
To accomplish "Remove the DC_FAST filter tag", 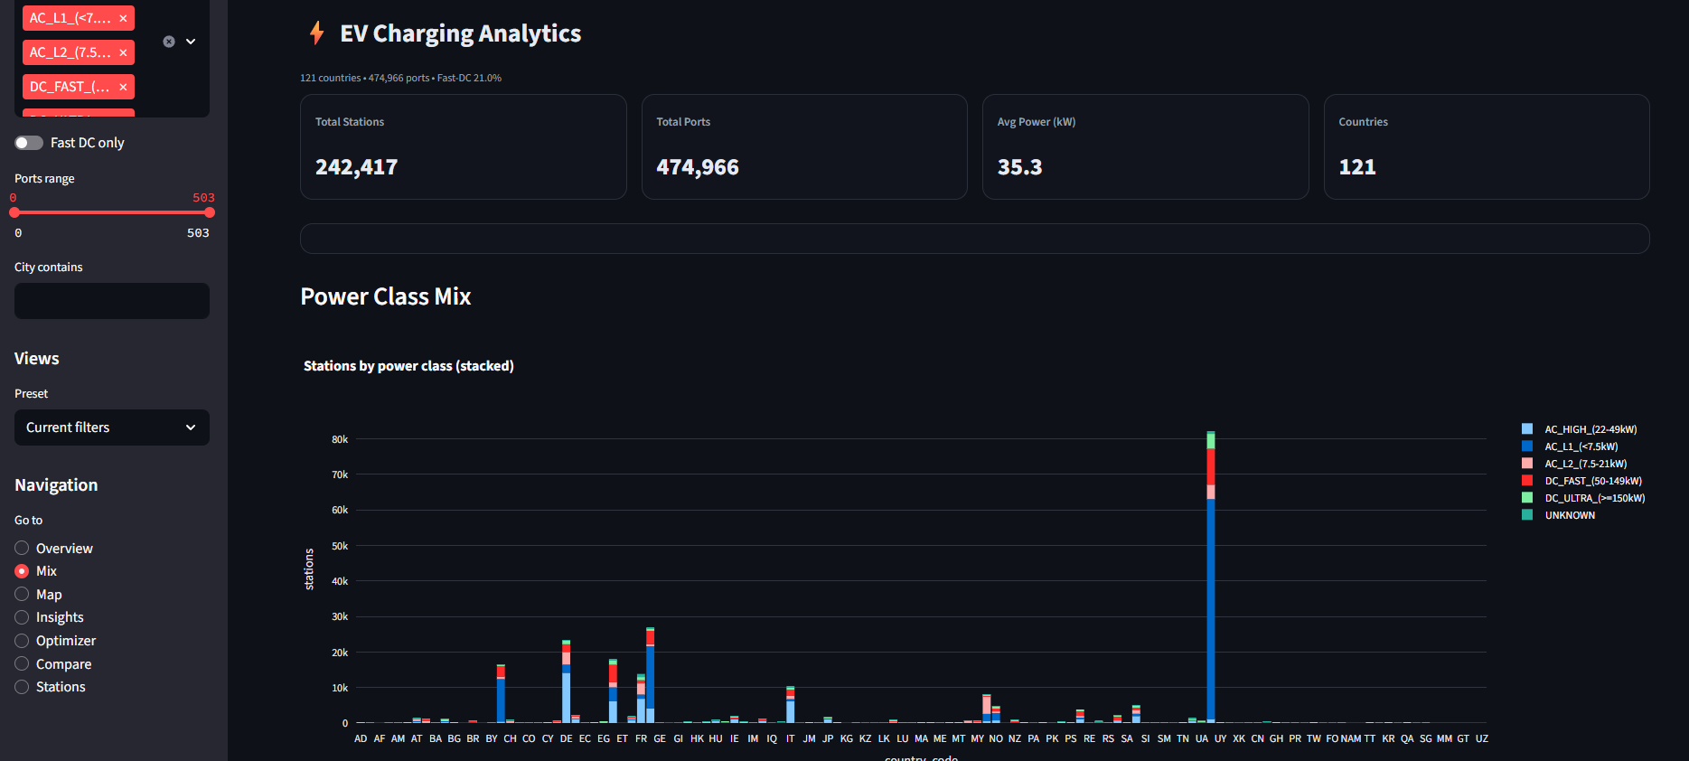I will pyautogui.click(x=123, y=87).
